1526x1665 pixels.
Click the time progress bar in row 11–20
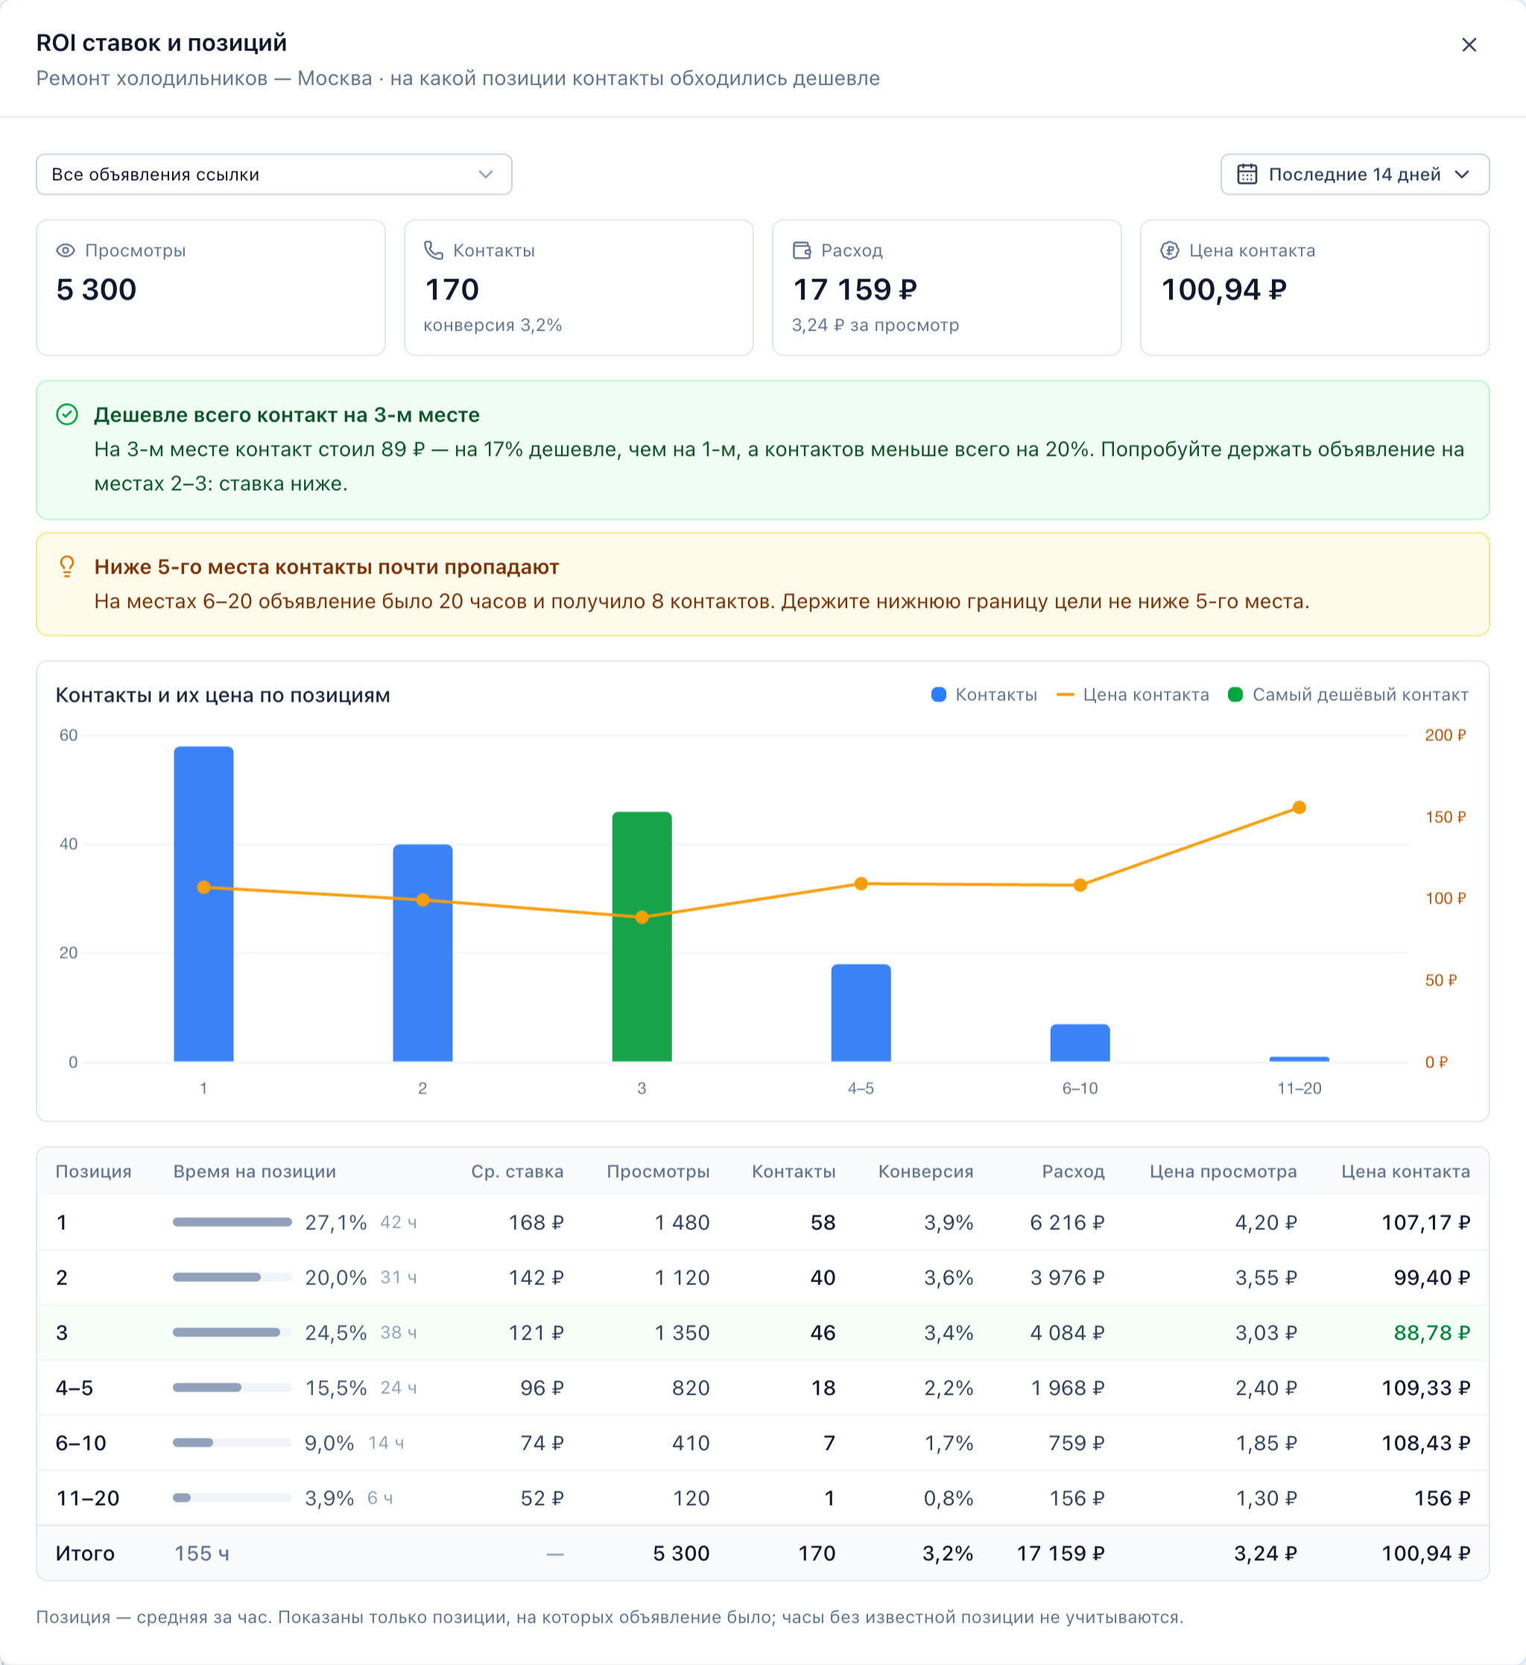pyautogui.click(x=232, y=1498)
